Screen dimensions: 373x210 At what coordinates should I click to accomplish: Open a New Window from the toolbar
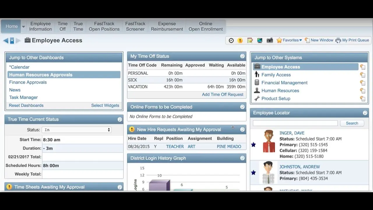tap(319, 40)
